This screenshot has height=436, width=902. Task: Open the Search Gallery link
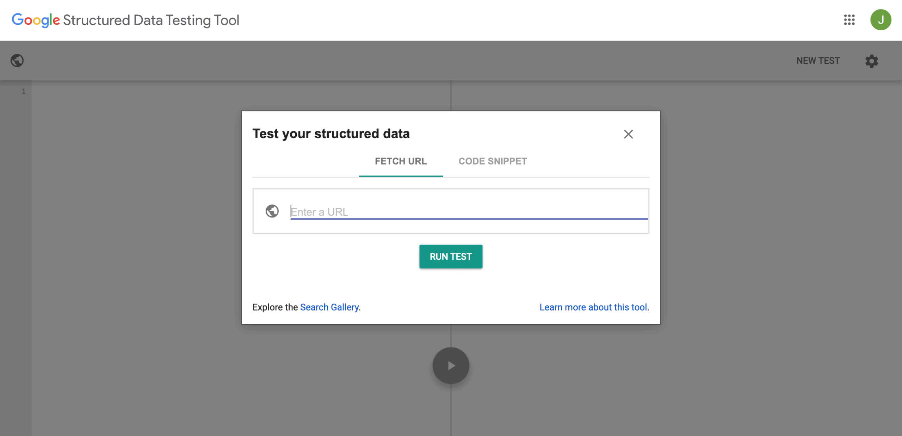click(329, 307)
